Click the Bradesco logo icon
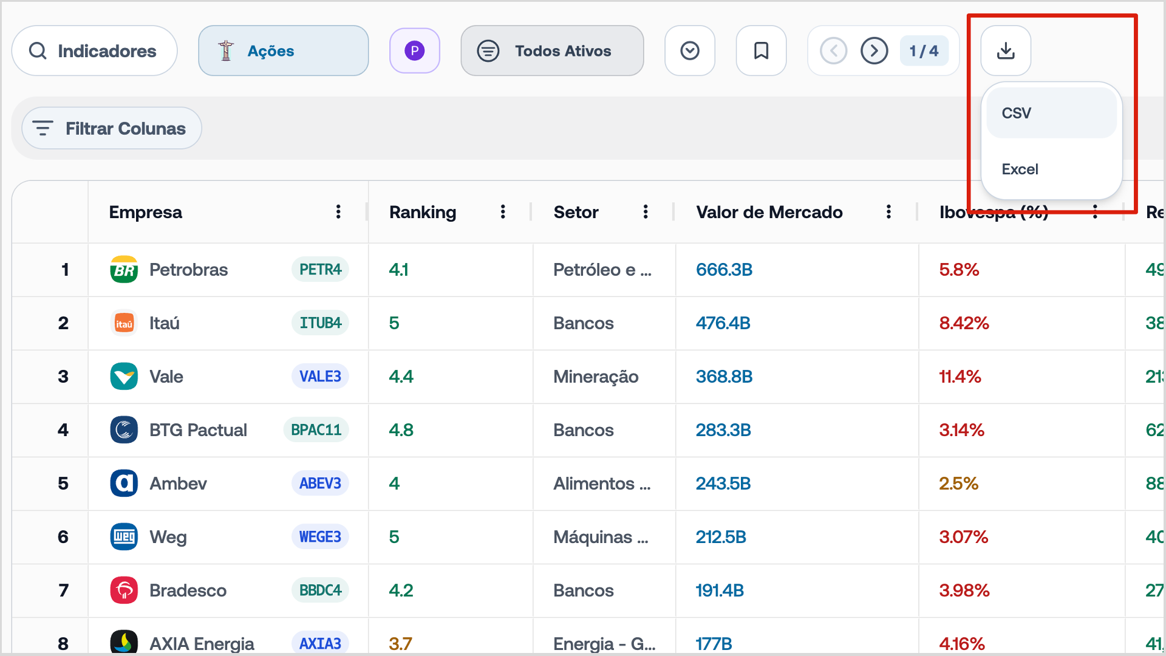1166x656 pixels. pyautogui.click(x=124, y=590)
